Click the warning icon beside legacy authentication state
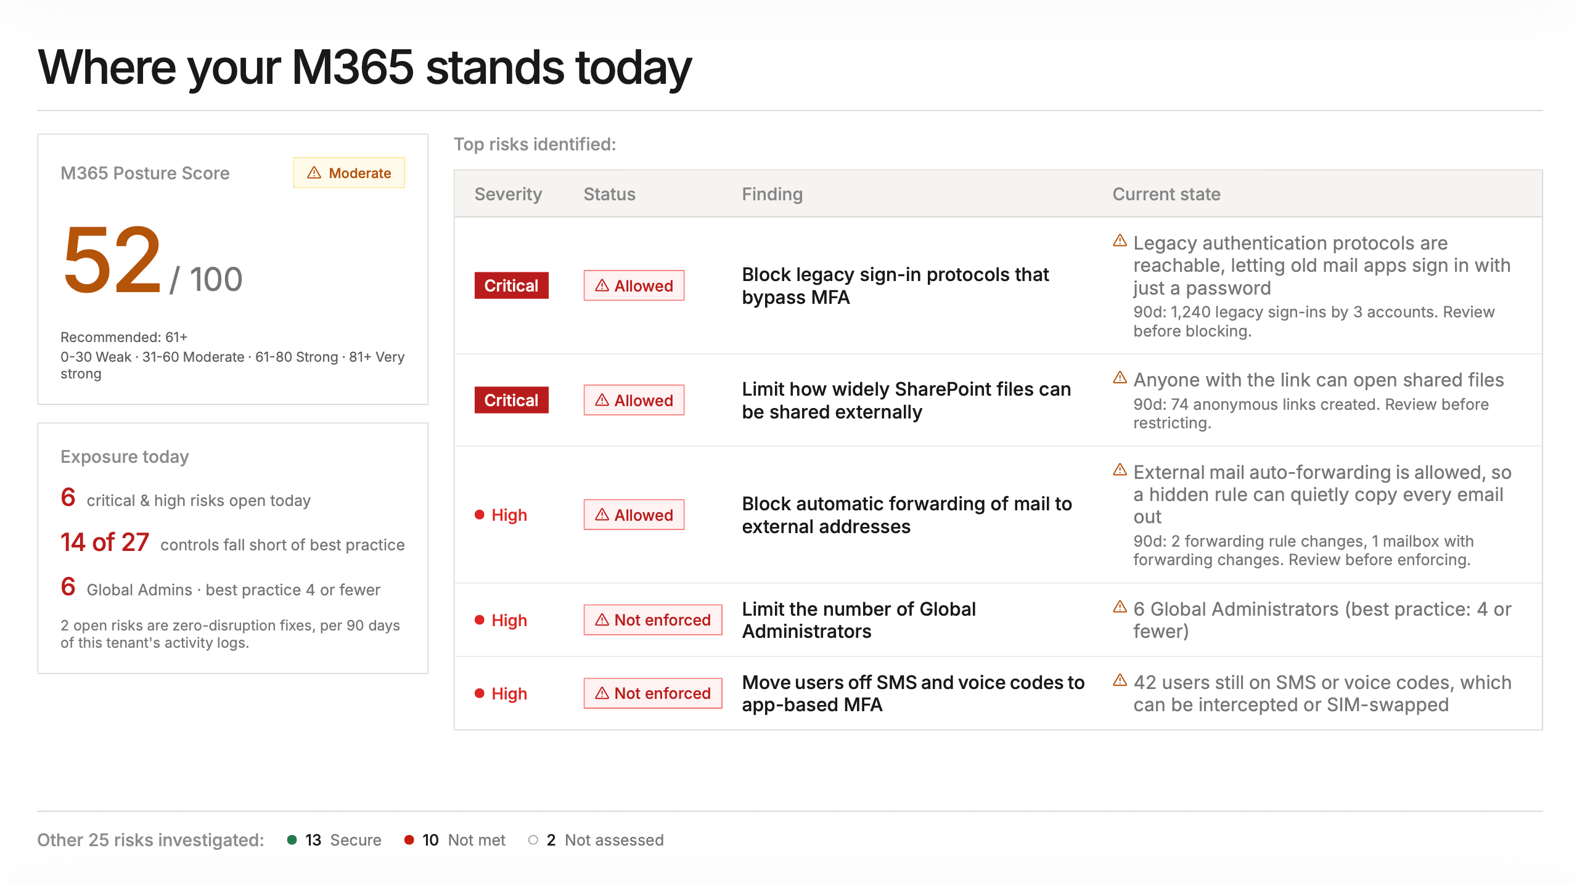 click(1120, 241)
